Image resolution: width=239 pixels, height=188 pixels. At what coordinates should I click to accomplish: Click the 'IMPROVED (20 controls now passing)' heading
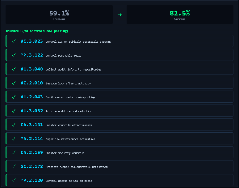coord(37,31)
